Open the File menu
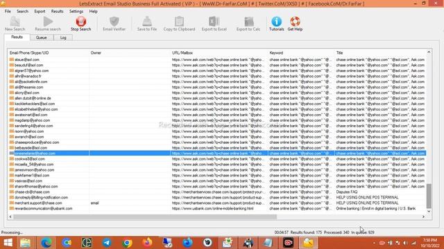This screenshot has height=249, width=444. coord(8,11)
